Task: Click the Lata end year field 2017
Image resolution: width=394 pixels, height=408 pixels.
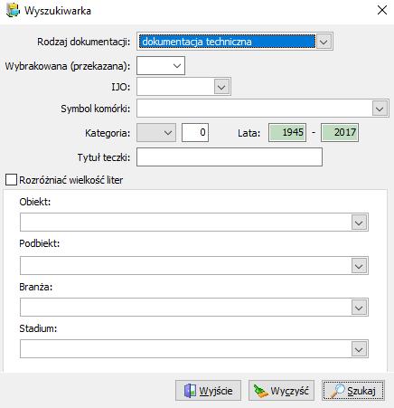Action: pos(340,132)
